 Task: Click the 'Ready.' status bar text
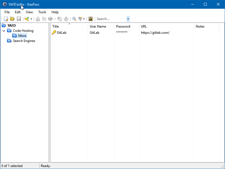point(46,166)
